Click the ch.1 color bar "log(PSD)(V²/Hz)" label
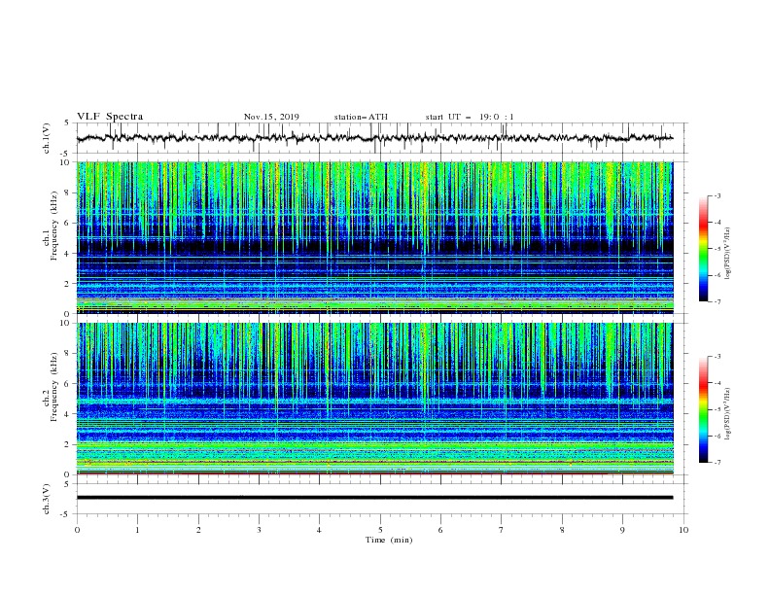Viewport: 770px width, 595px height. point(728,254)
